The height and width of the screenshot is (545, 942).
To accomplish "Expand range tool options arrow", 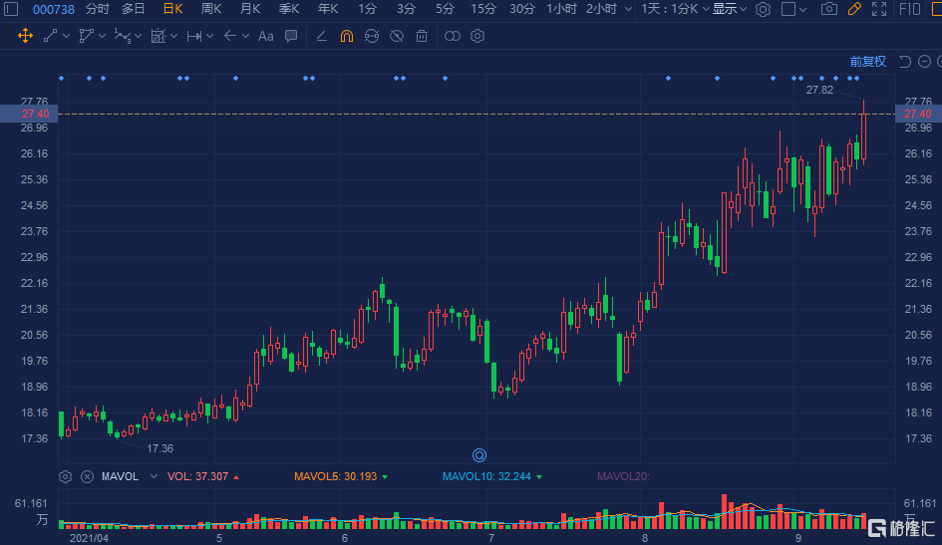I will 209,36.
